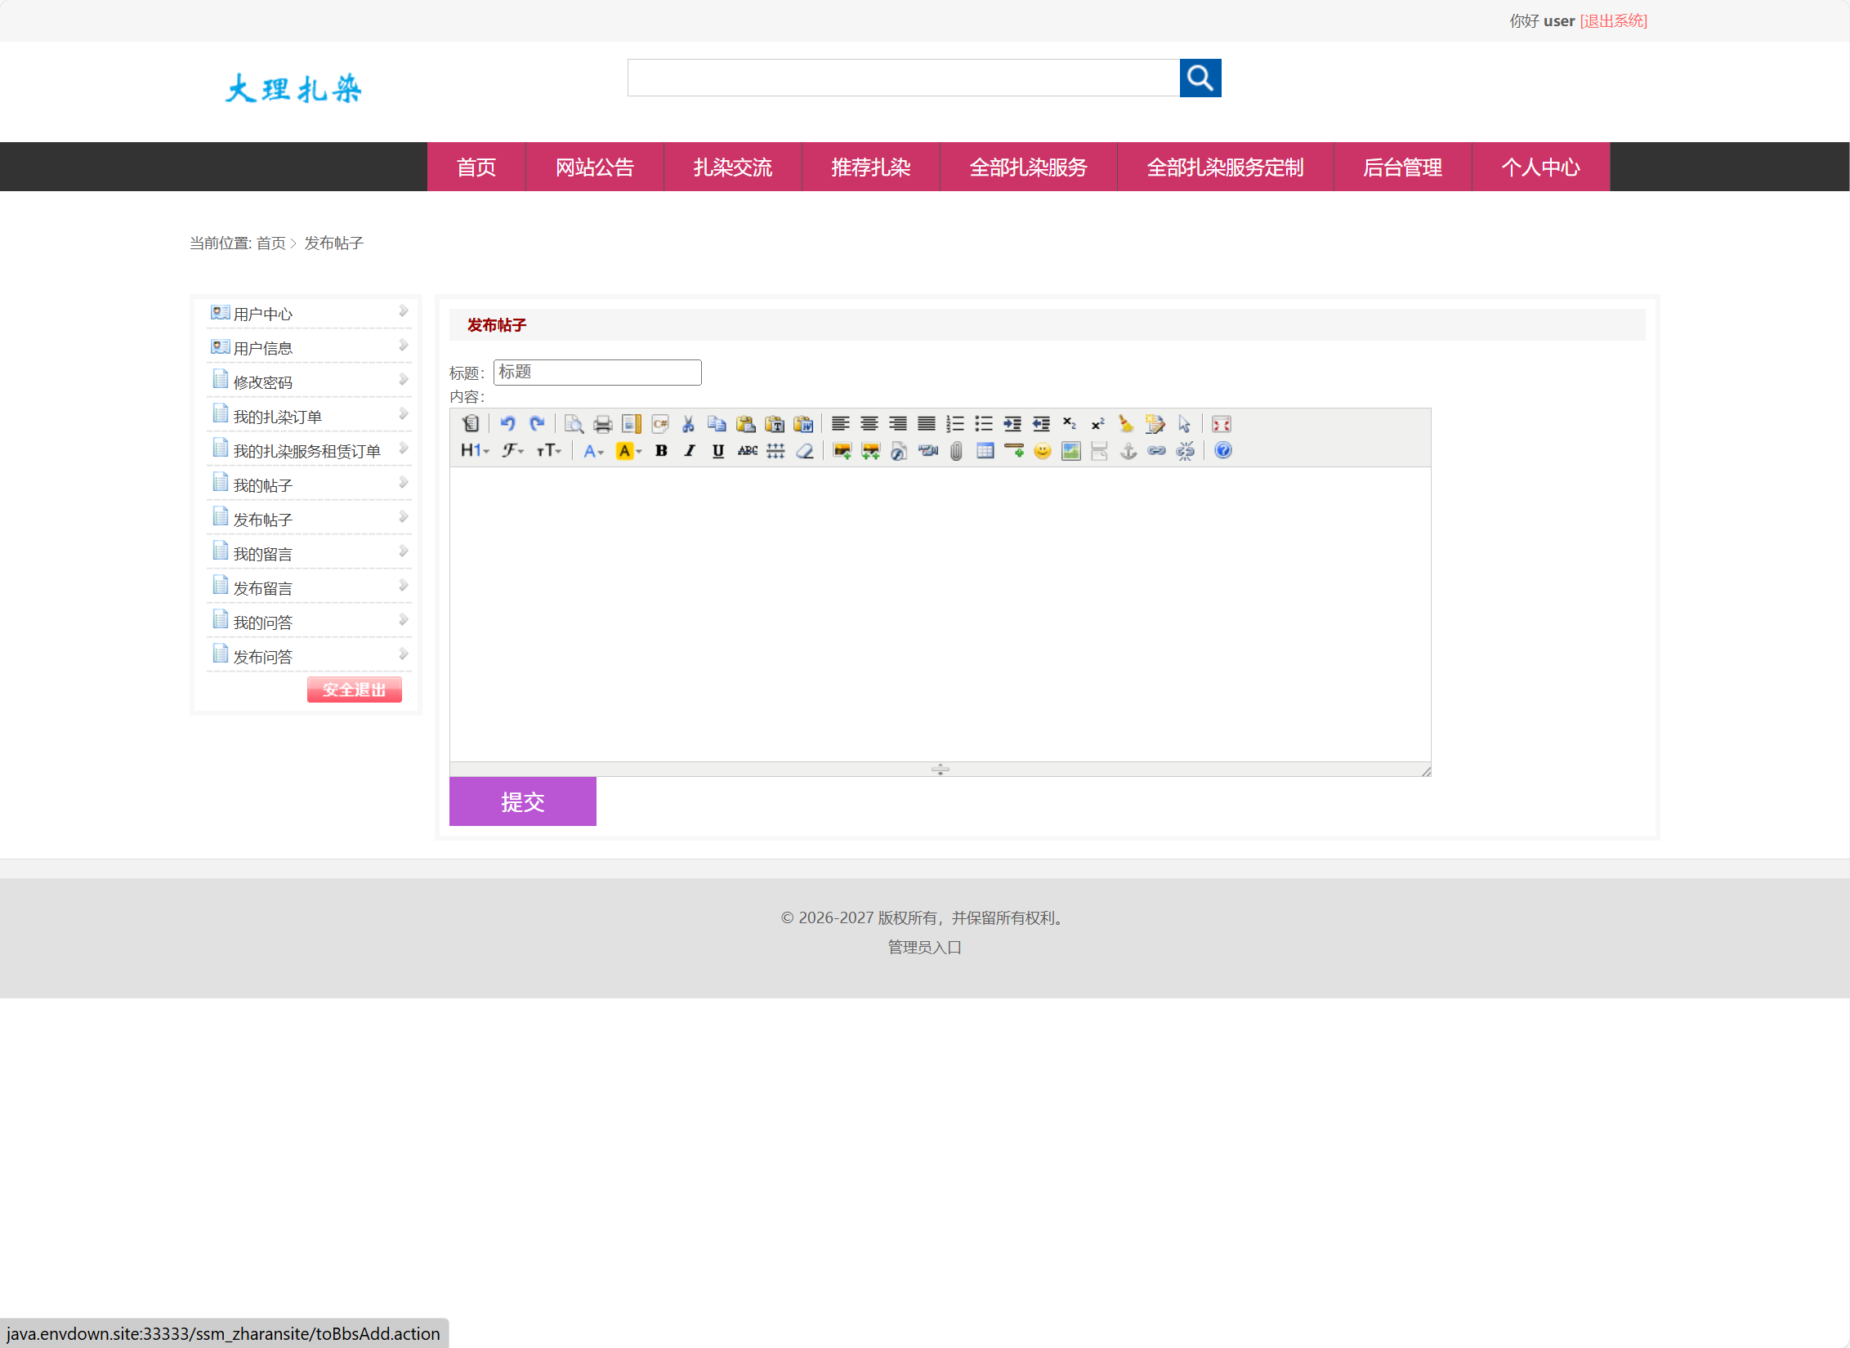The height and width of the screenshot is (1348, 1850).
Task: Open the H1 heading dropdown
Action: [475, 451]
